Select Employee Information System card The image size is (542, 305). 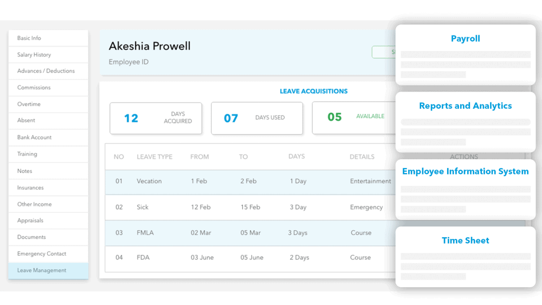tap(465, 189)
